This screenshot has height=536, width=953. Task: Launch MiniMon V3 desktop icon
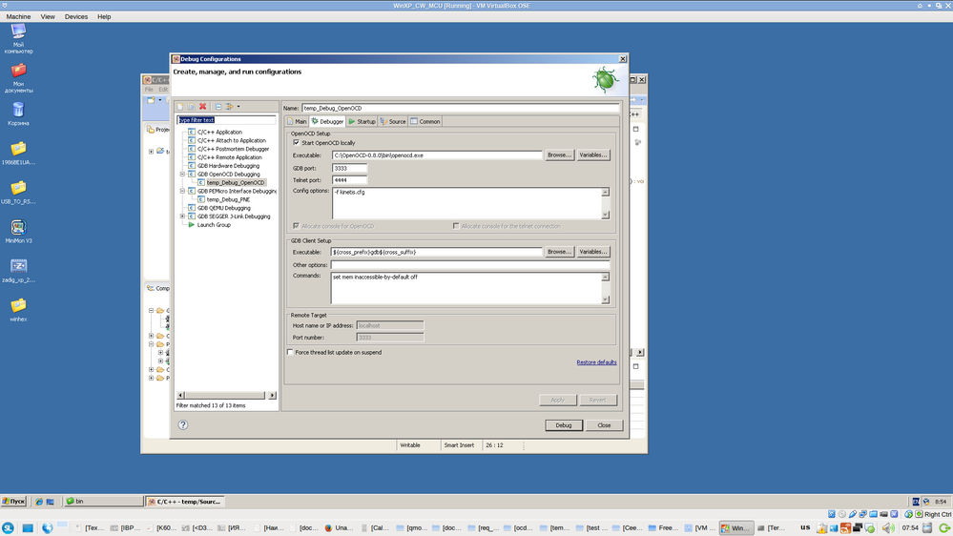pyautogui.click(x=18, y=232)
